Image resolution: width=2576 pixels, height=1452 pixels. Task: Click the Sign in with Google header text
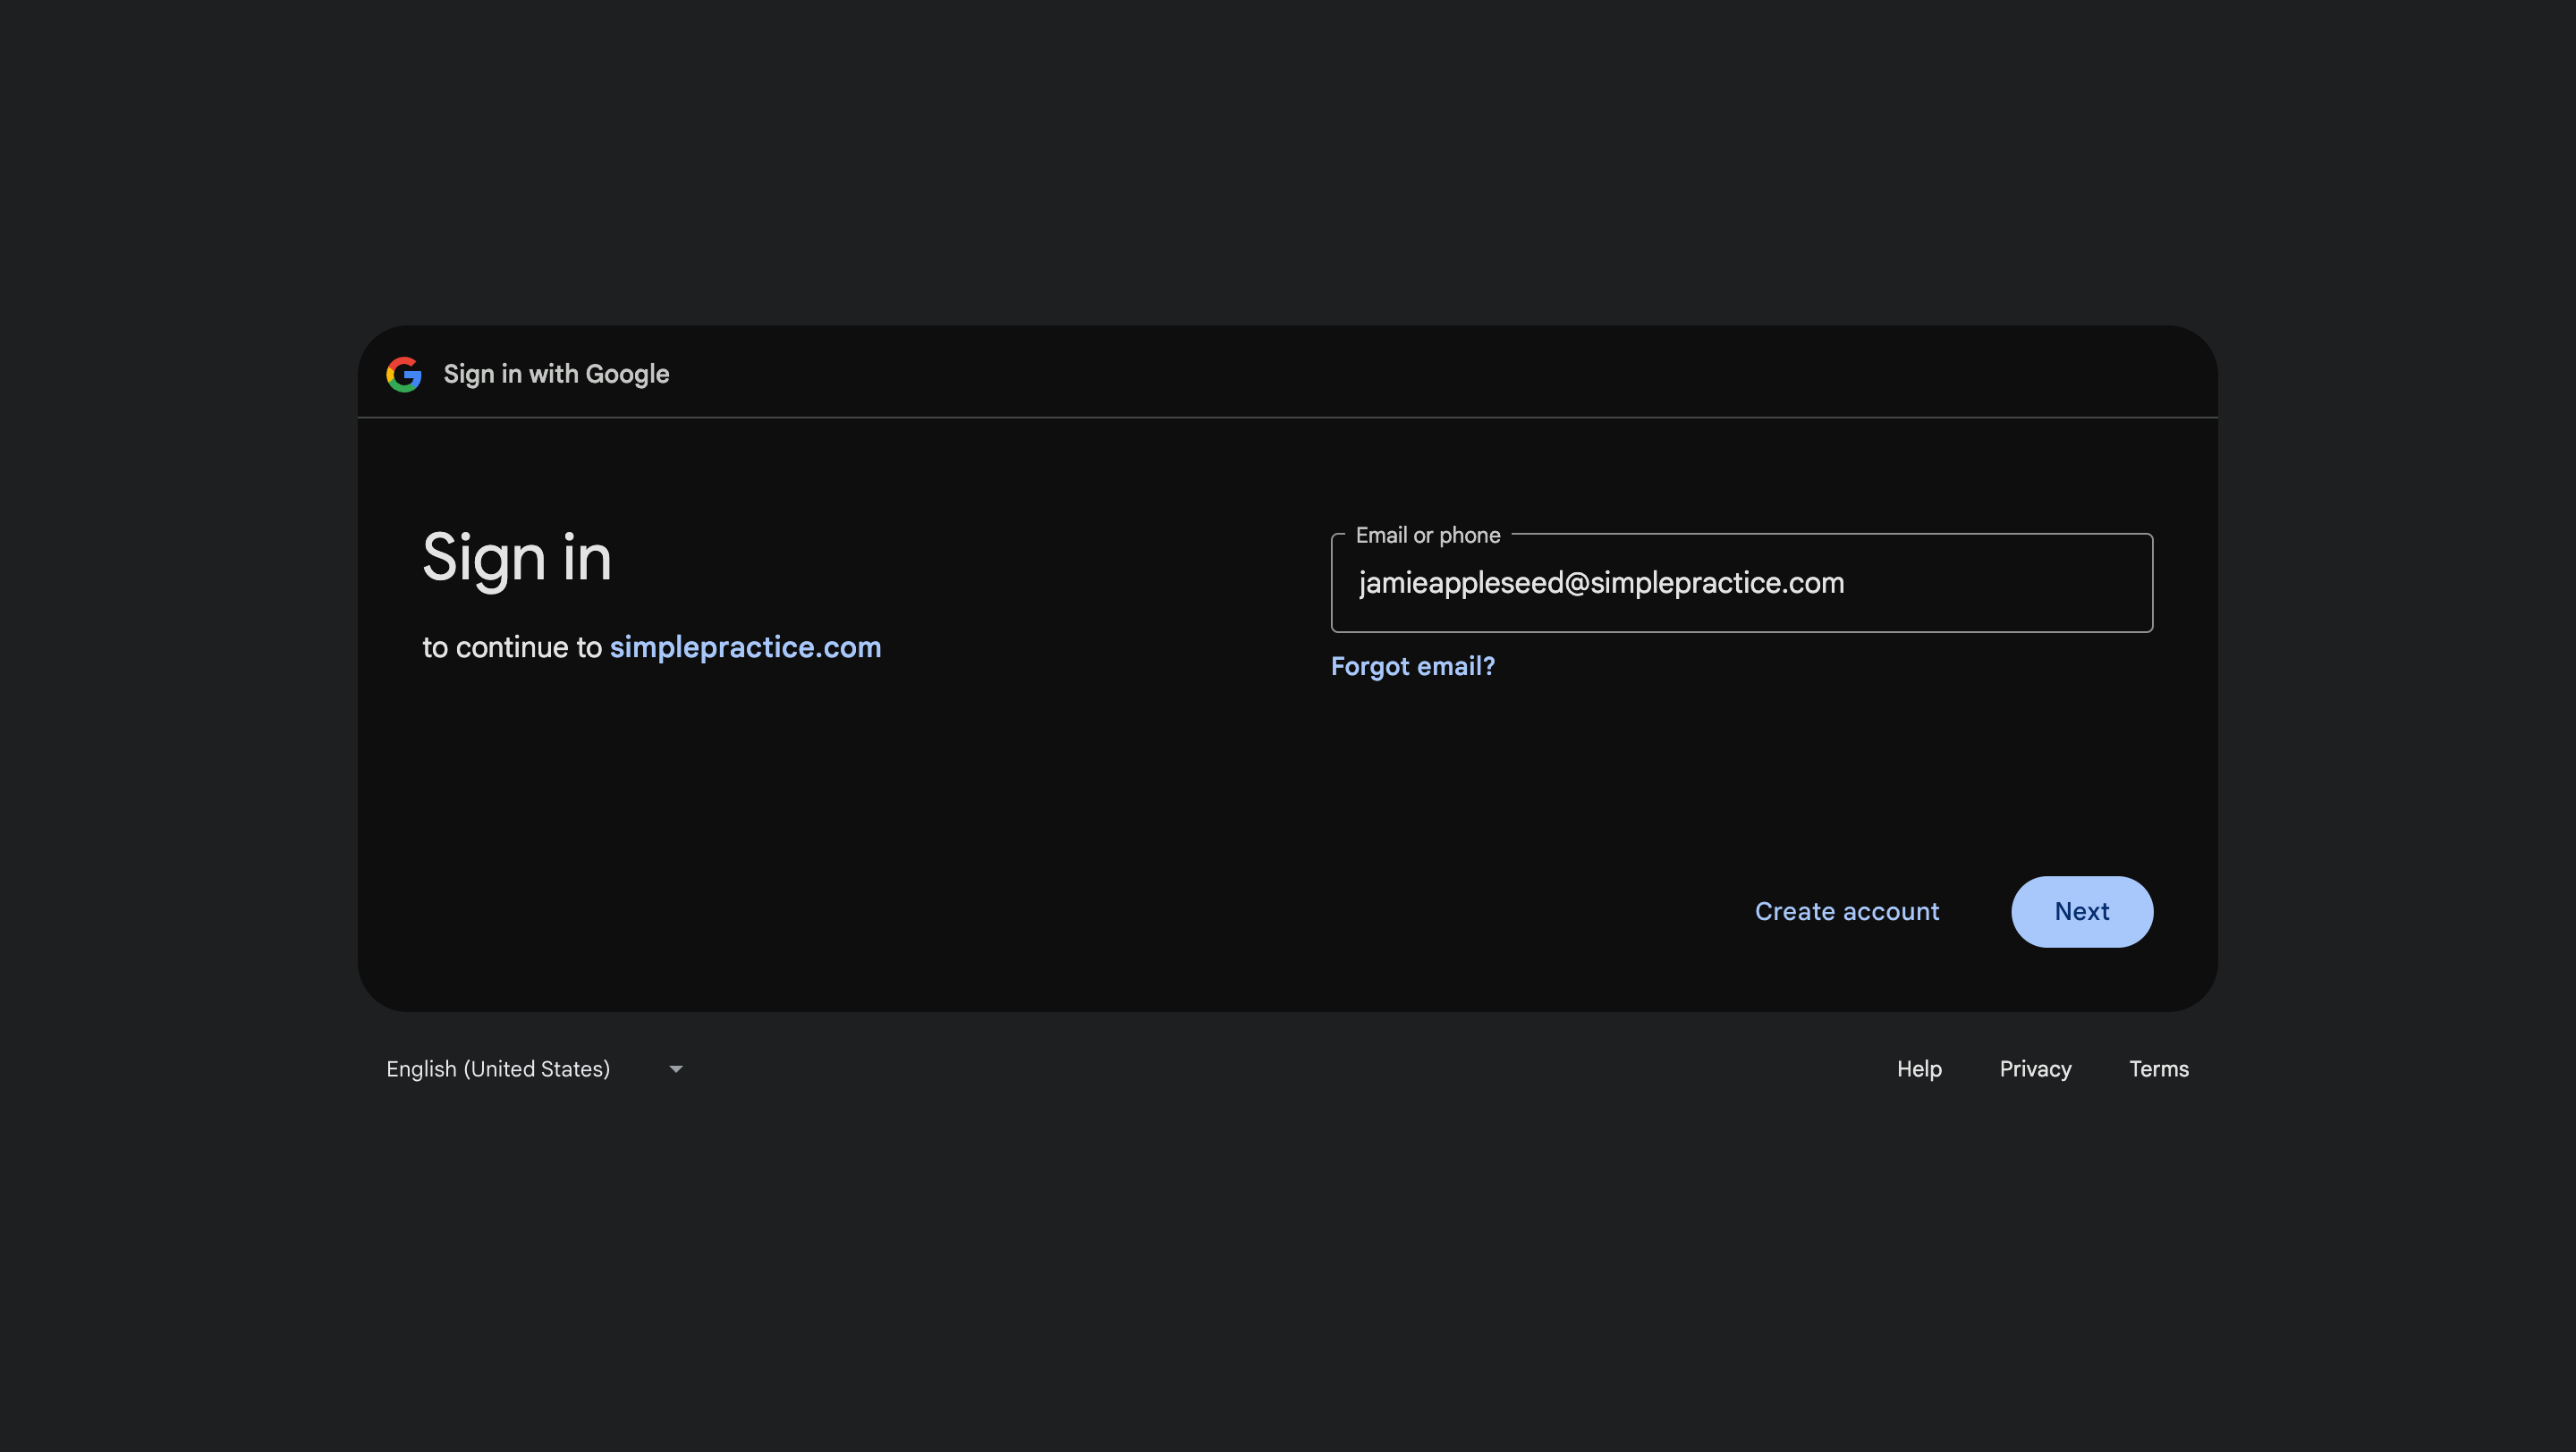pyautogui.click(x=556, y=374)
